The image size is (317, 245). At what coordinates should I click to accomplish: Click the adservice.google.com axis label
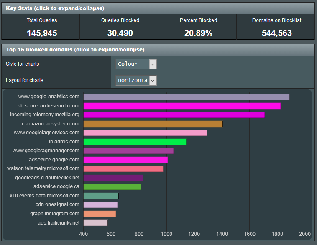click(x=54, y=160)
